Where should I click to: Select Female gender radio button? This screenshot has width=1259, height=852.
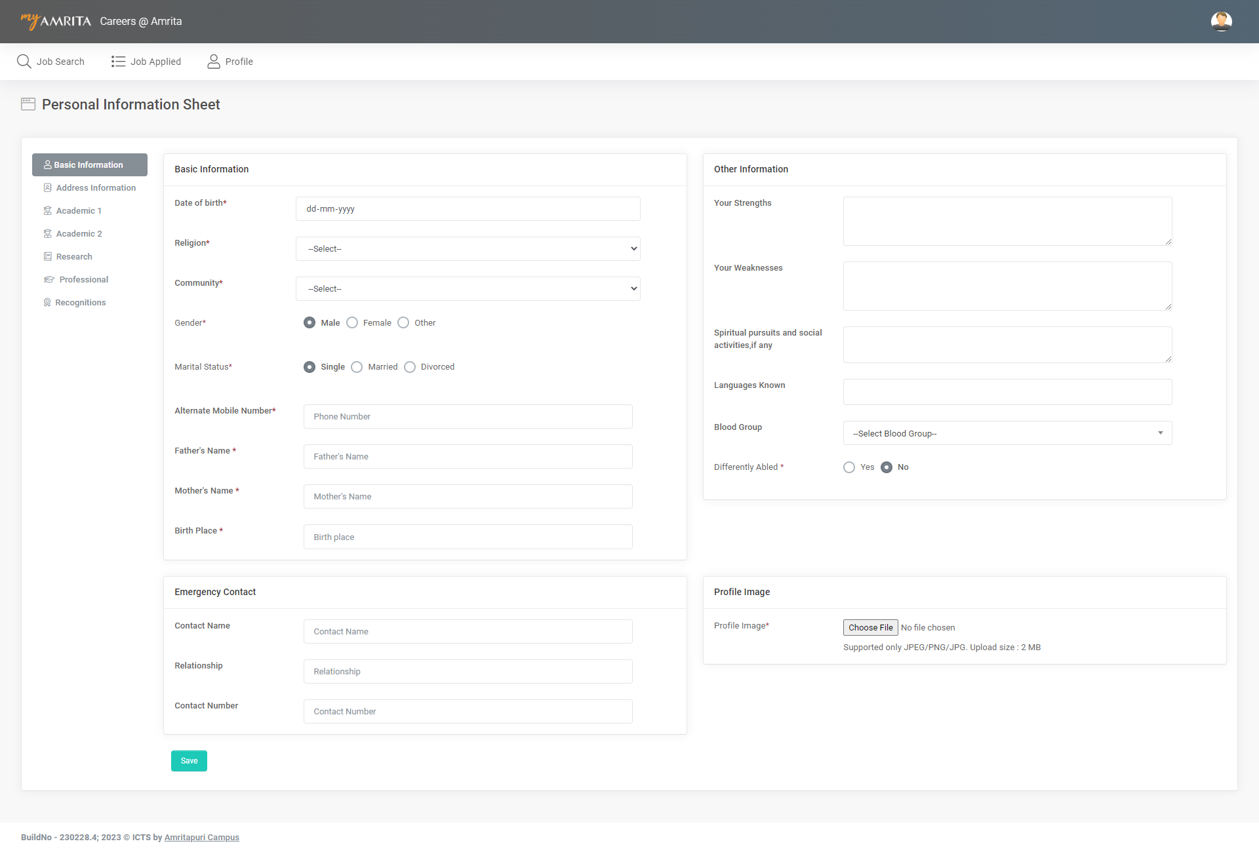352,323
